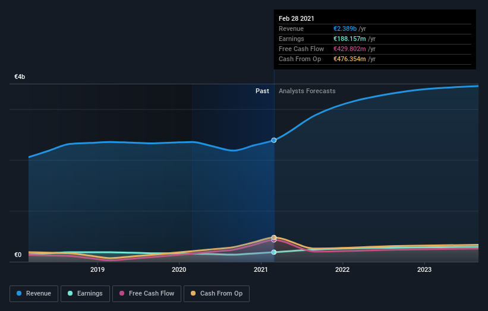This screenshot has width=488, height=311.
Task: Click the 'Free Cash Flow' row label in tooltip
Action: [301, 49]
